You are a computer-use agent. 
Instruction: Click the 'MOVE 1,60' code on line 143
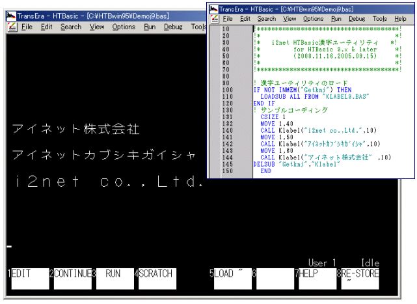tap(277, 150)
